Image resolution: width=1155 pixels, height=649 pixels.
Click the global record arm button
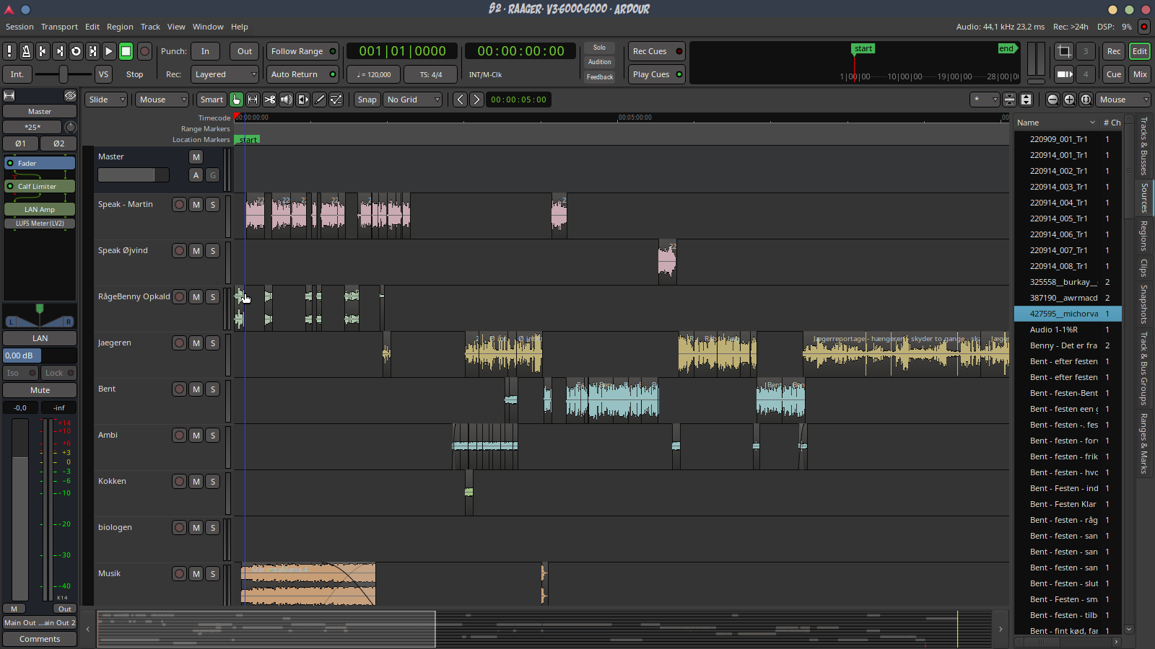pos(144,51)
